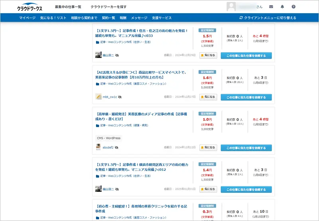Click mbt_cw1c's avatar thumbnail
The width and height of the screenshot is (319, 221).
click(98, 97)
